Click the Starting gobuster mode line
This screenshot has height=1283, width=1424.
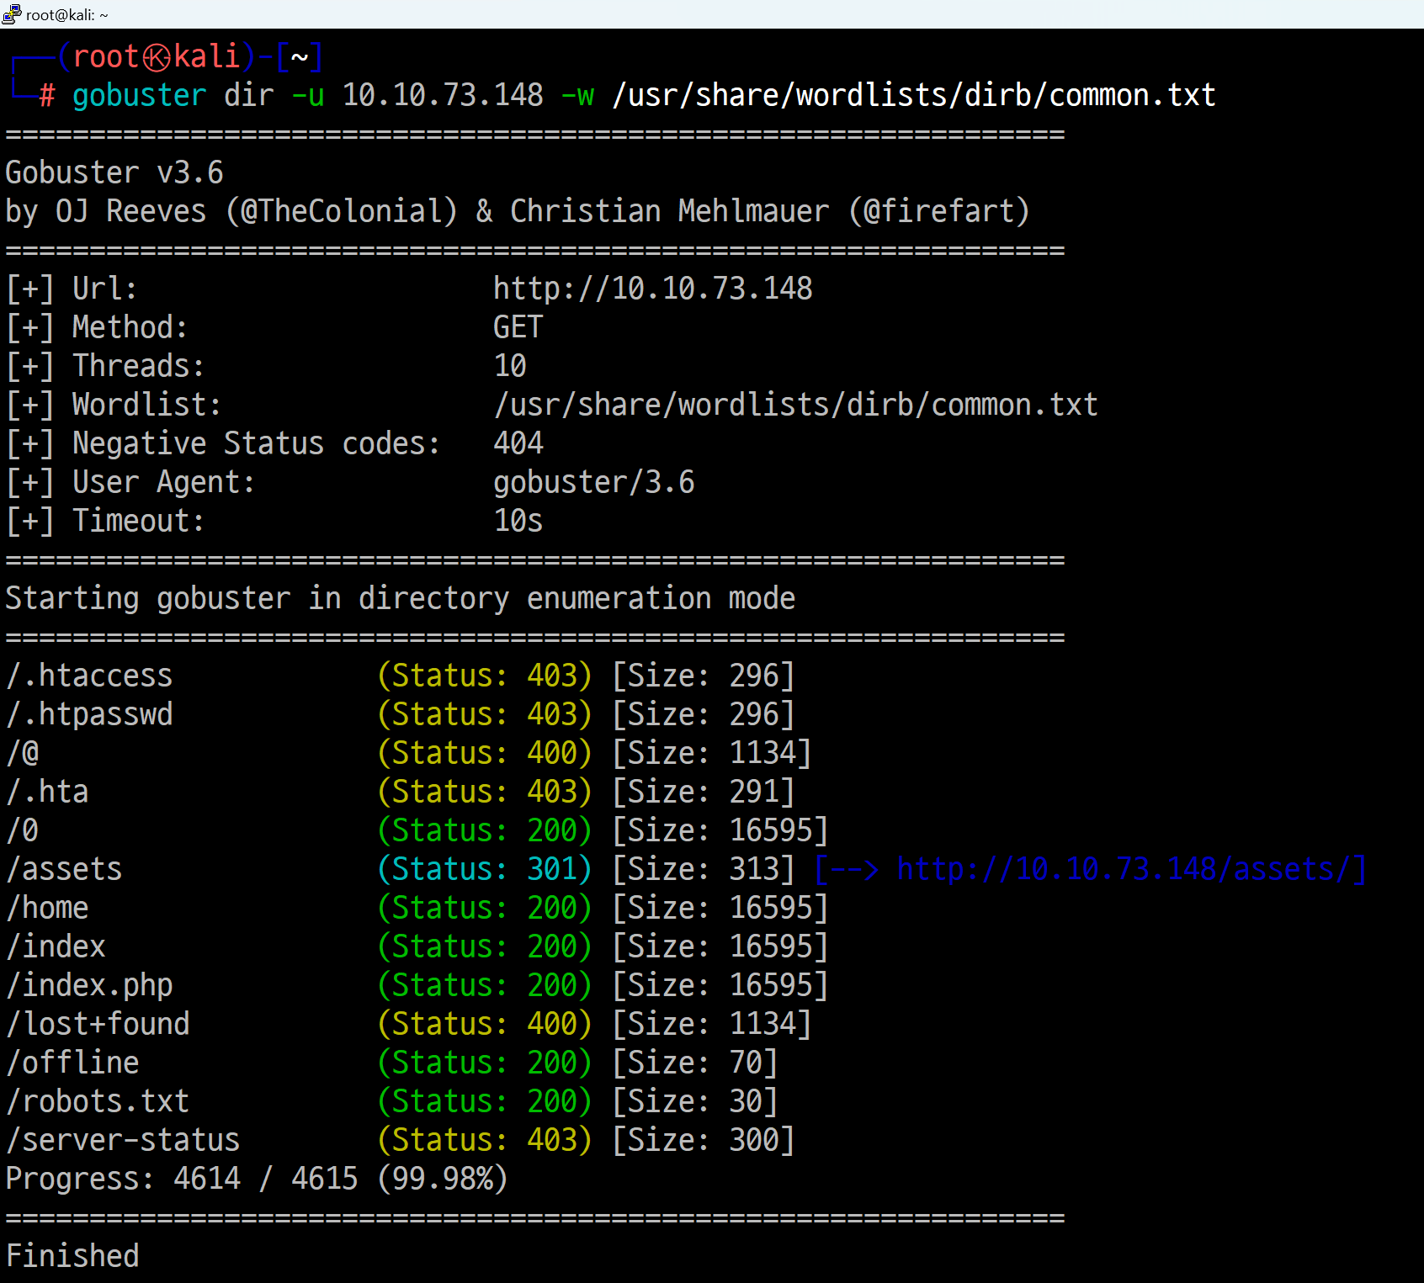click(x=401, y=598)
